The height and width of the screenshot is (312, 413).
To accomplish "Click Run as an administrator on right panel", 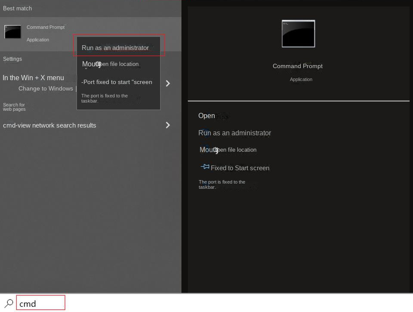I will pos(235,133).
